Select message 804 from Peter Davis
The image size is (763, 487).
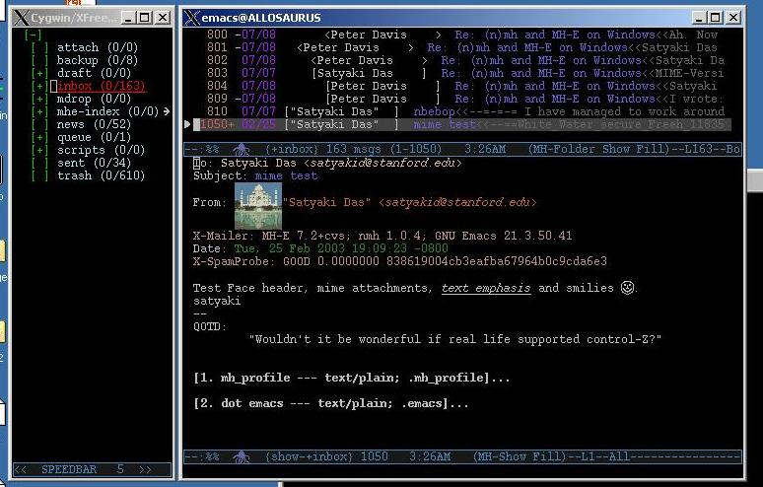point(462,86)
